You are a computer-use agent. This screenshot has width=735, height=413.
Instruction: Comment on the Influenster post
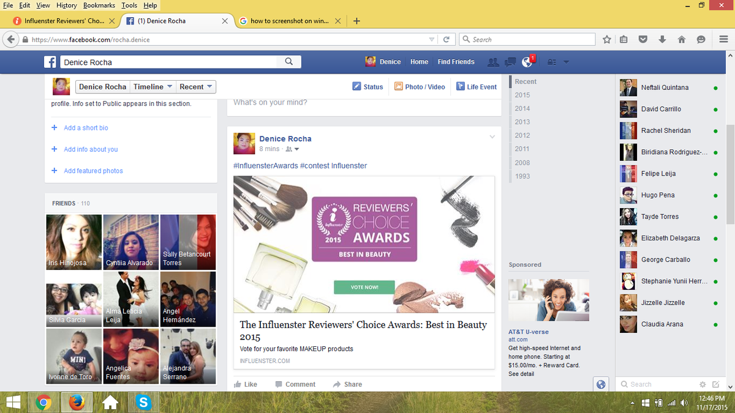tap(295, 384)
